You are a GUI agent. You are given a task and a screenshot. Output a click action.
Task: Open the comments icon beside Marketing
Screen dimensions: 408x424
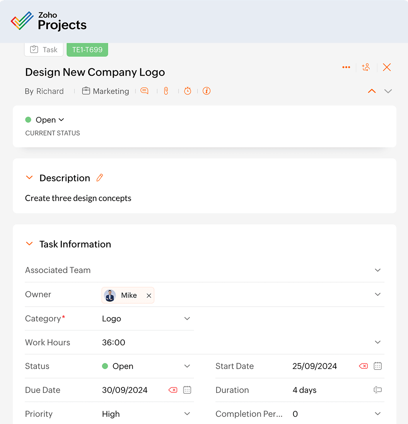point(144,91)
